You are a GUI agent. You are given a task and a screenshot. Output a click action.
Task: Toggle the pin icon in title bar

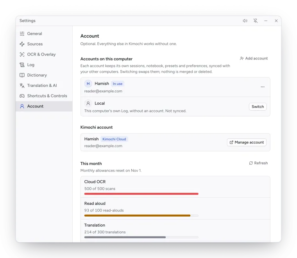(x=256, y=21)
